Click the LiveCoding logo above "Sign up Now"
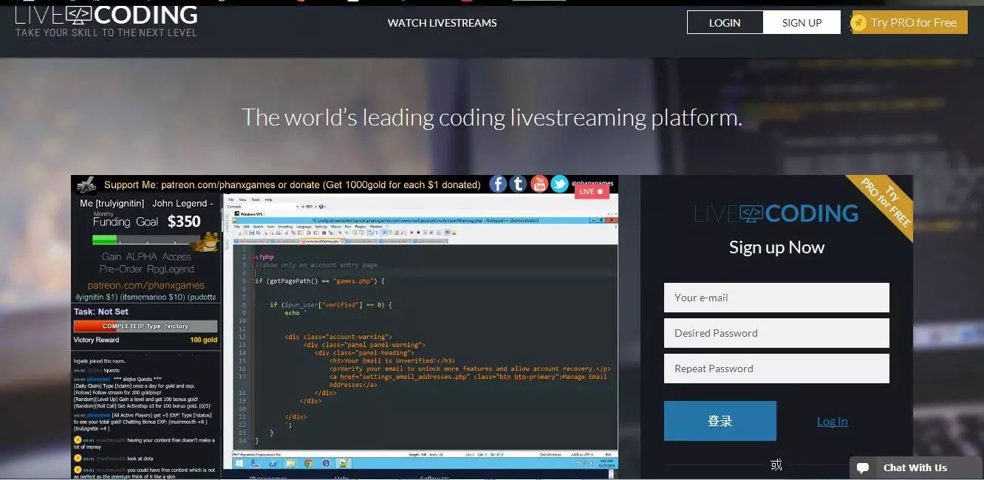The width and height of the screenshot is (984, 480). [x=776, y=213]
